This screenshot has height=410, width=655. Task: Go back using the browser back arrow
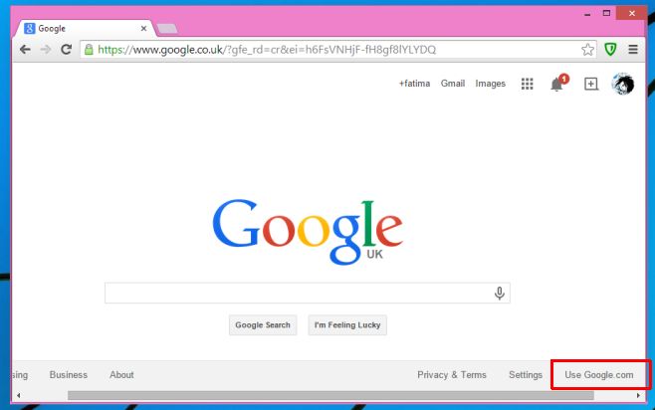click(25, 50)
